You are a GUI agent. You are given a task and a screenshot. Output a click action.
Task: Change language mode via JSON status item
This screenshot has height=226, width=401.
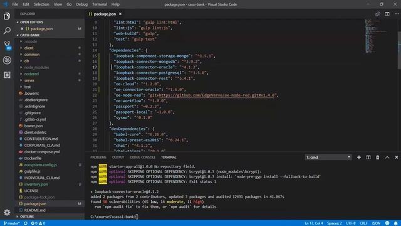(x=376, y=223)
